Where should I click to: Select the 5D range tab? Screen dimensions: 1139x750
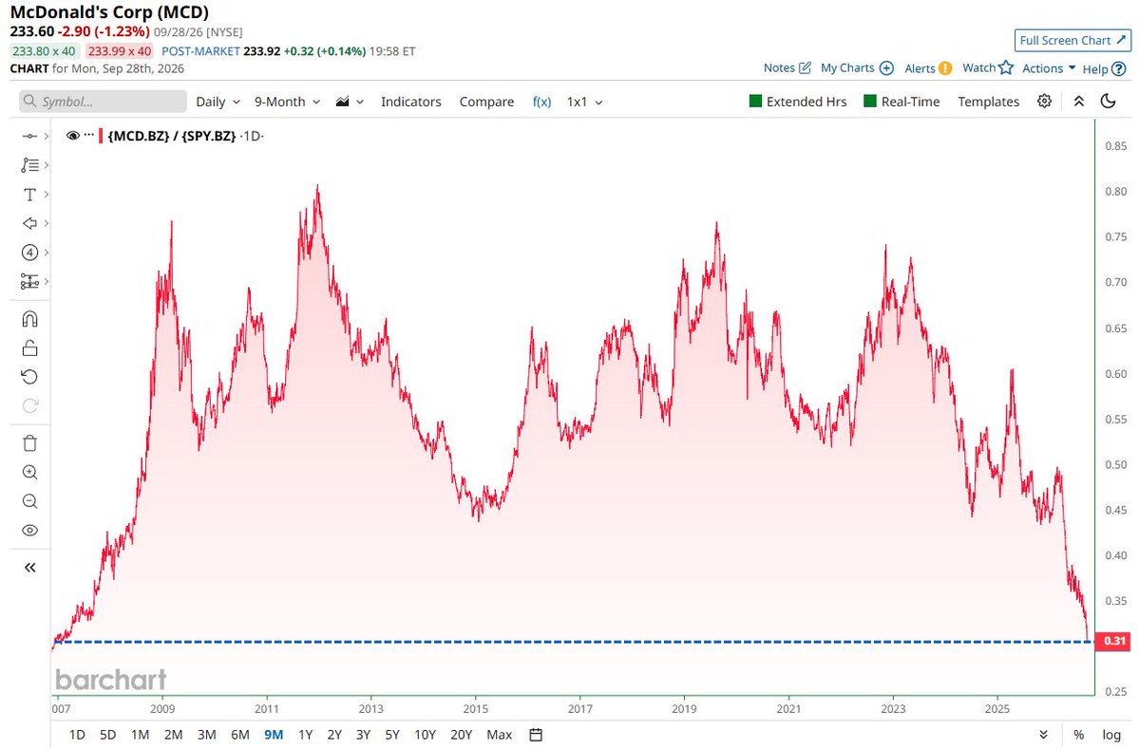click(x=107, y=735)
